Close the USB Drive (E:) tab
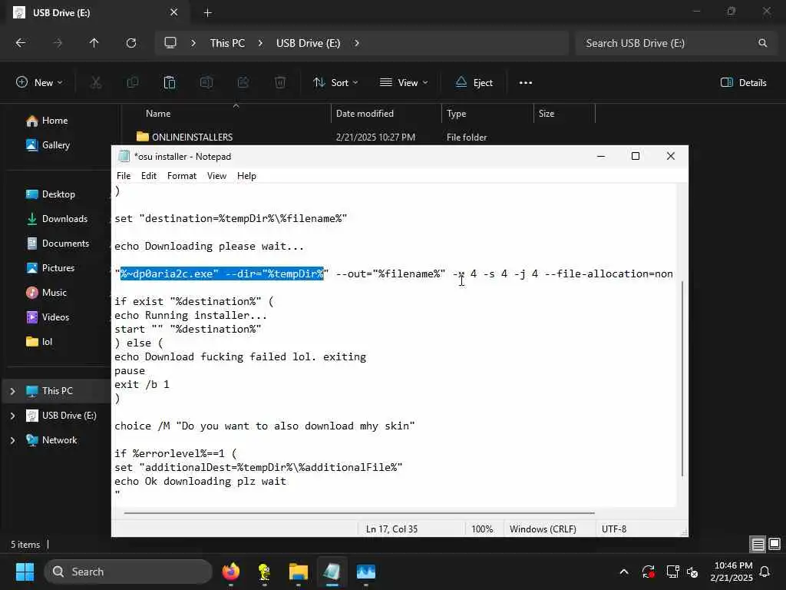This screenshot has width=786, height=590. 174,12
